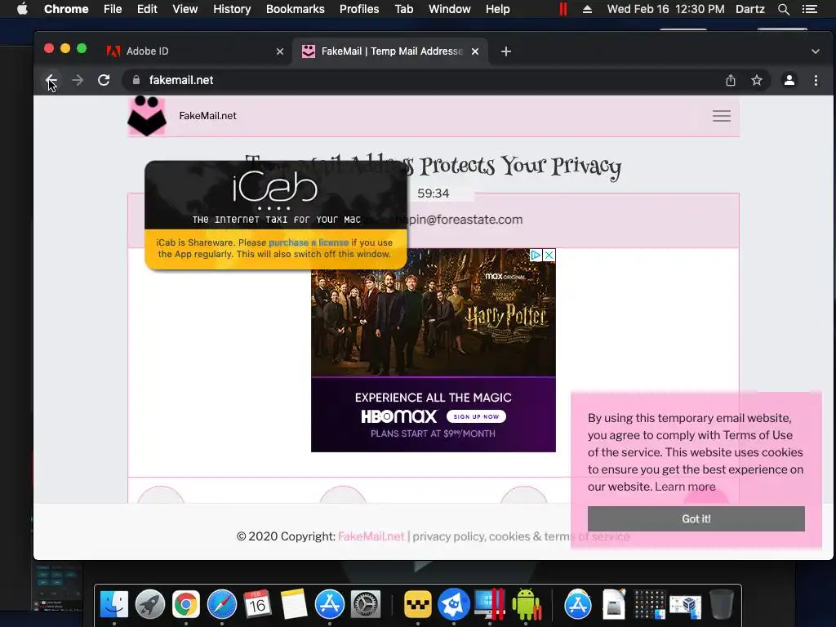Open Parallels Windows icon in Dock
The height and width of the screenshot is (627, 836).
[x=490, y=605]
